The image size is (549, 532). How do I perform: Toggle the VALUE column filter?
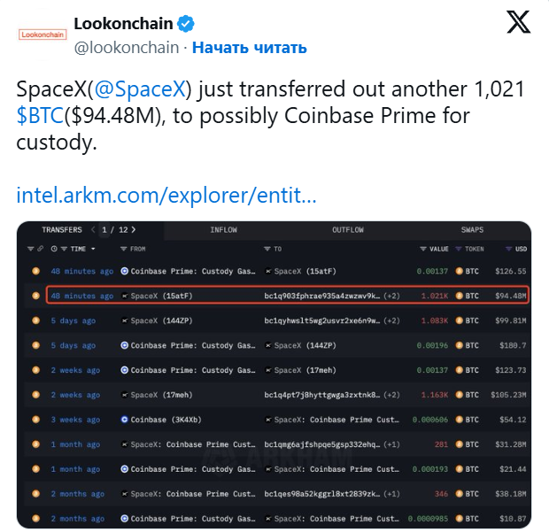[423, 249]
